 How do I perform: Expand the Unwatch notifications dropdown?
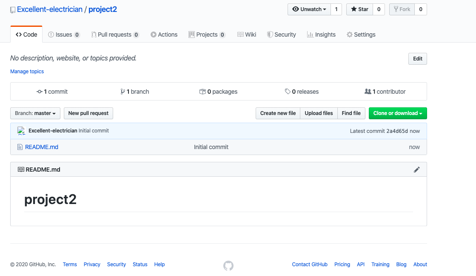pyautogui.click(x=309, y=9)
